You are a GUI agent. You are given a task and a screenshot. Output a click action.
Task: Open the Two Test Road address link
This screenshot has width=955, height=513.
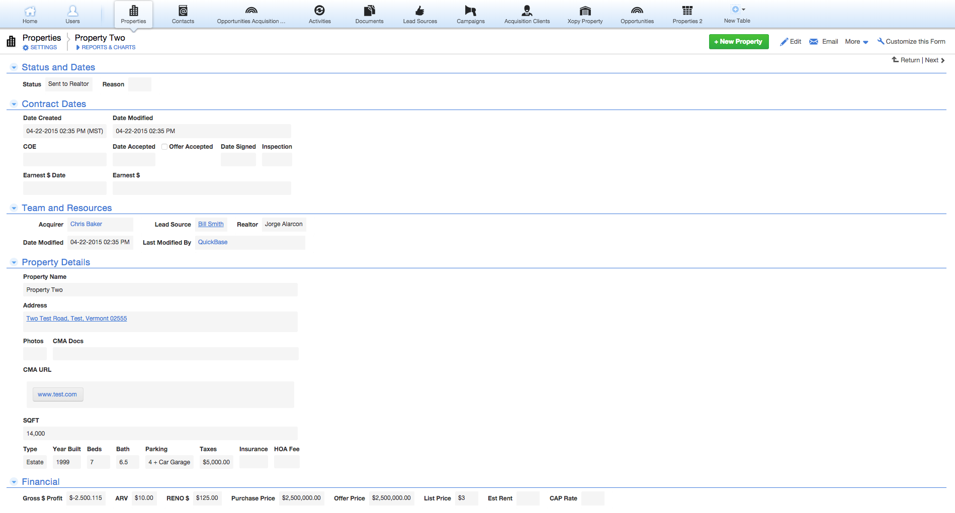(x=76, y=319)
